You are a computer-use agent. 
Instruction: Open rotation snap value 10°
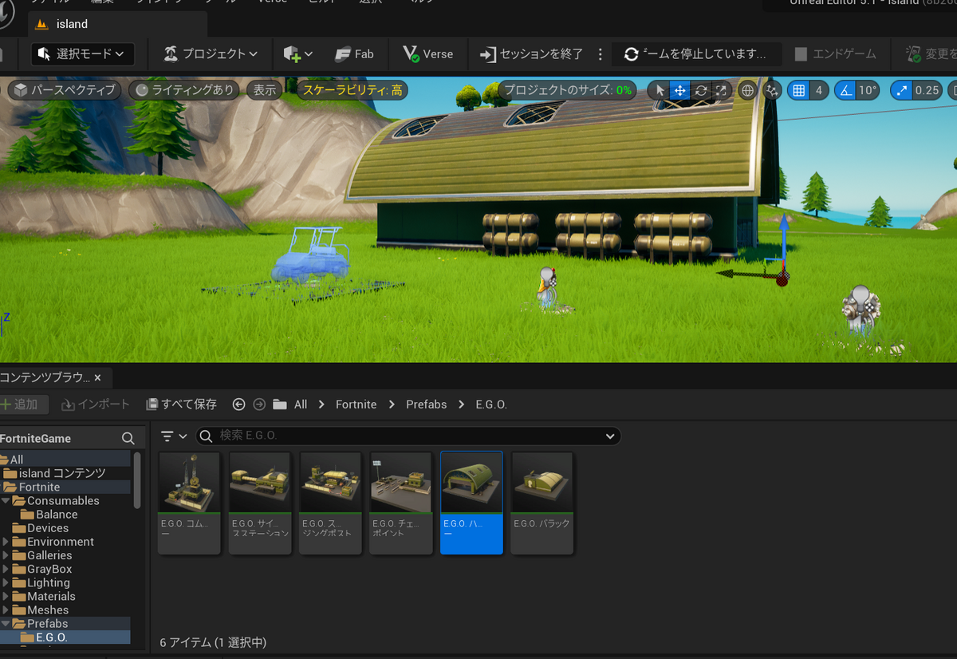pos(868,90)
